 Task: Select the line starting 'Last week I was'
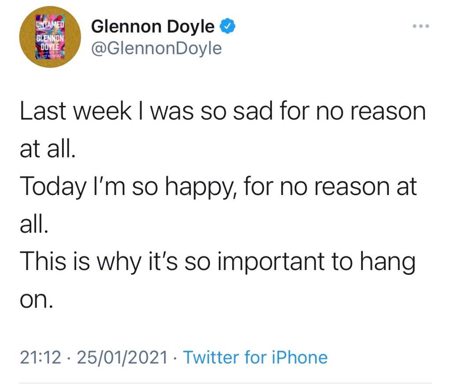(222, 112)
